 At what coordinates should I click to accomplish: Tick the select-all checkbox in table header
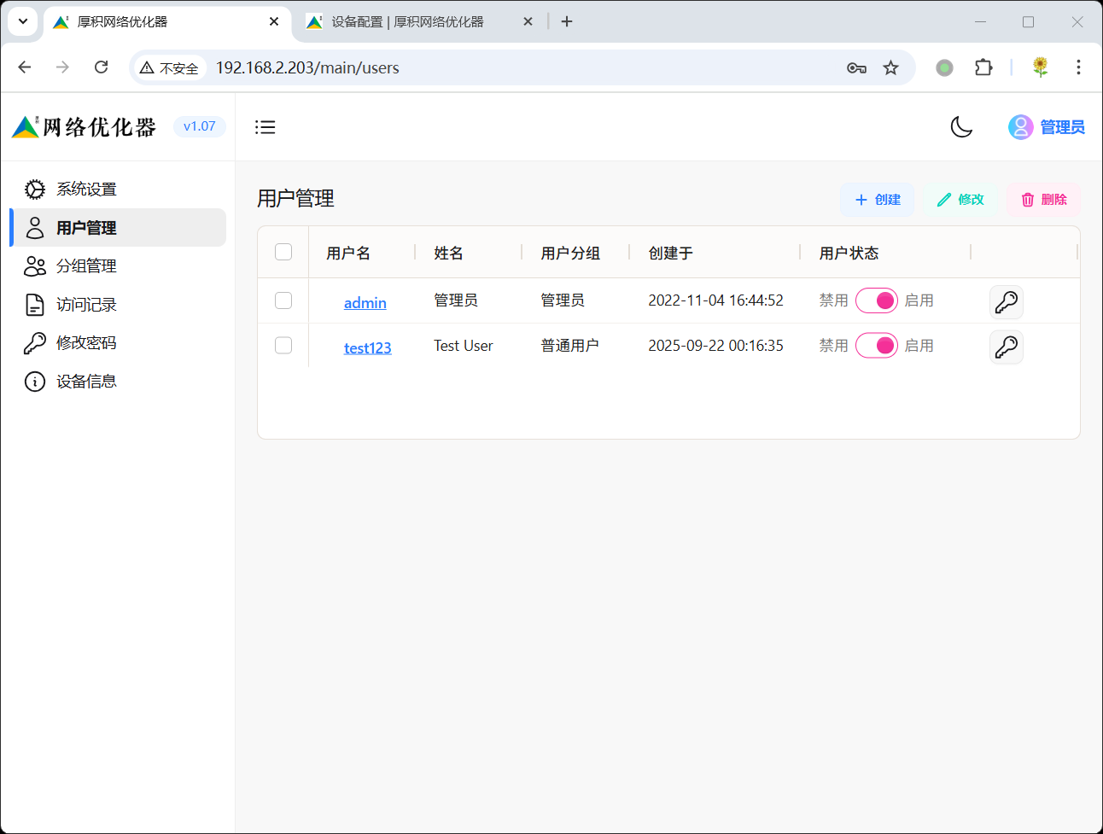click(283, 252)
